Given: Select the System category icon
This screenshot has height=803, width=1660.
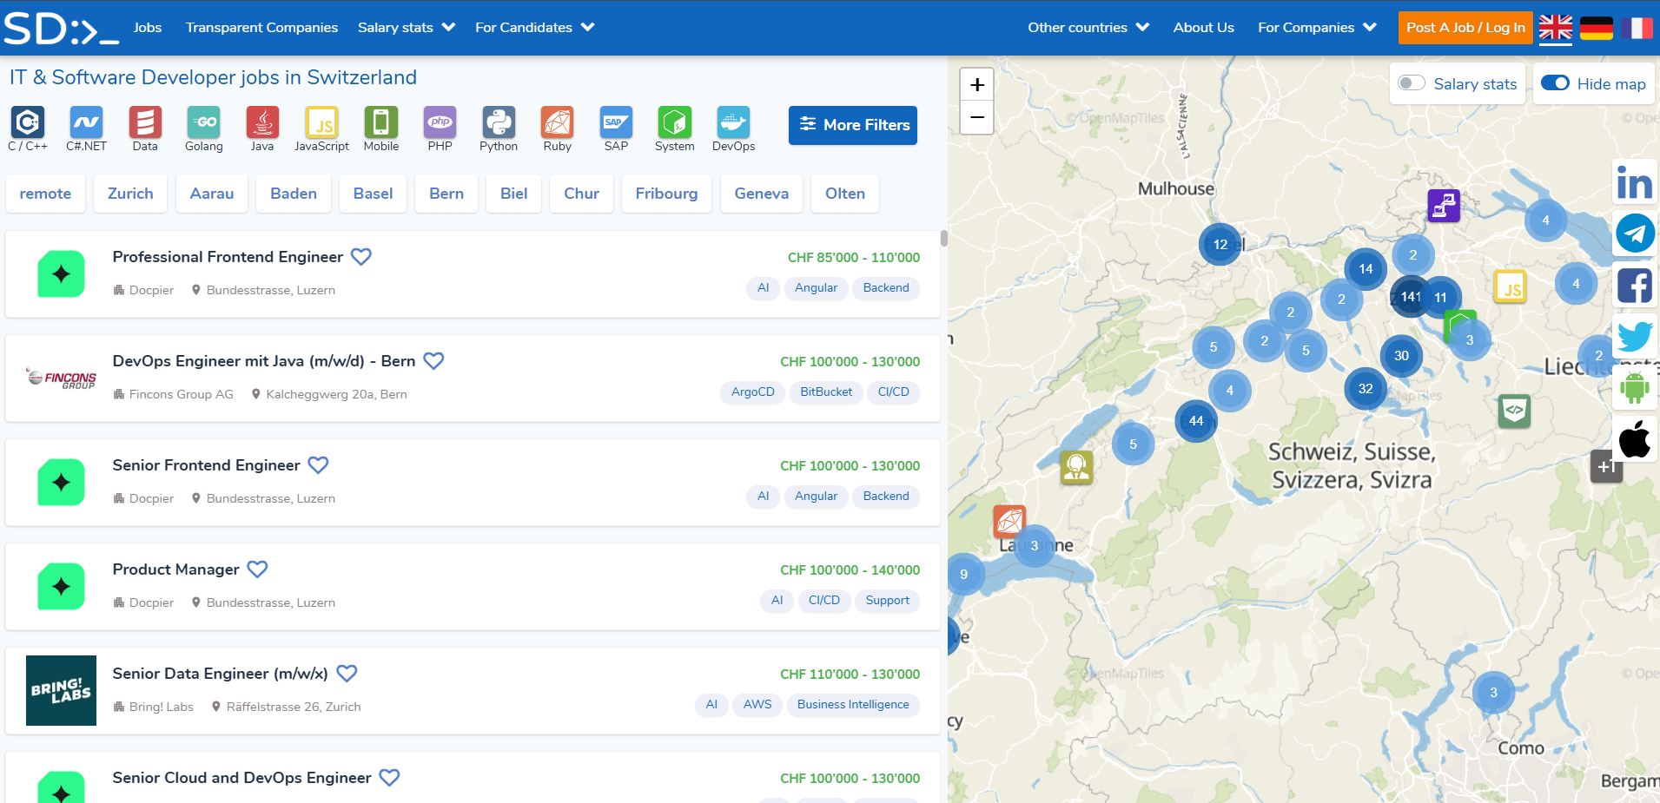Looking at the screenshot, I should (675, 122).
